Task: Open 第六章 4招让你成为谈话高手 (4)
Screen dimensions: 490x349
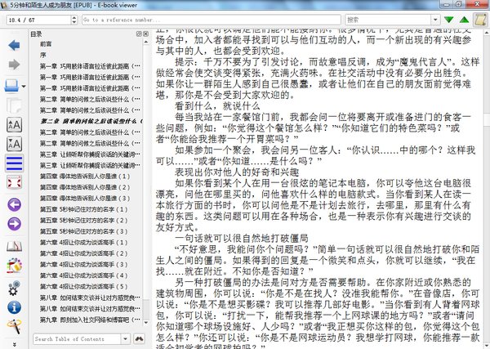Action: [83, 275]
